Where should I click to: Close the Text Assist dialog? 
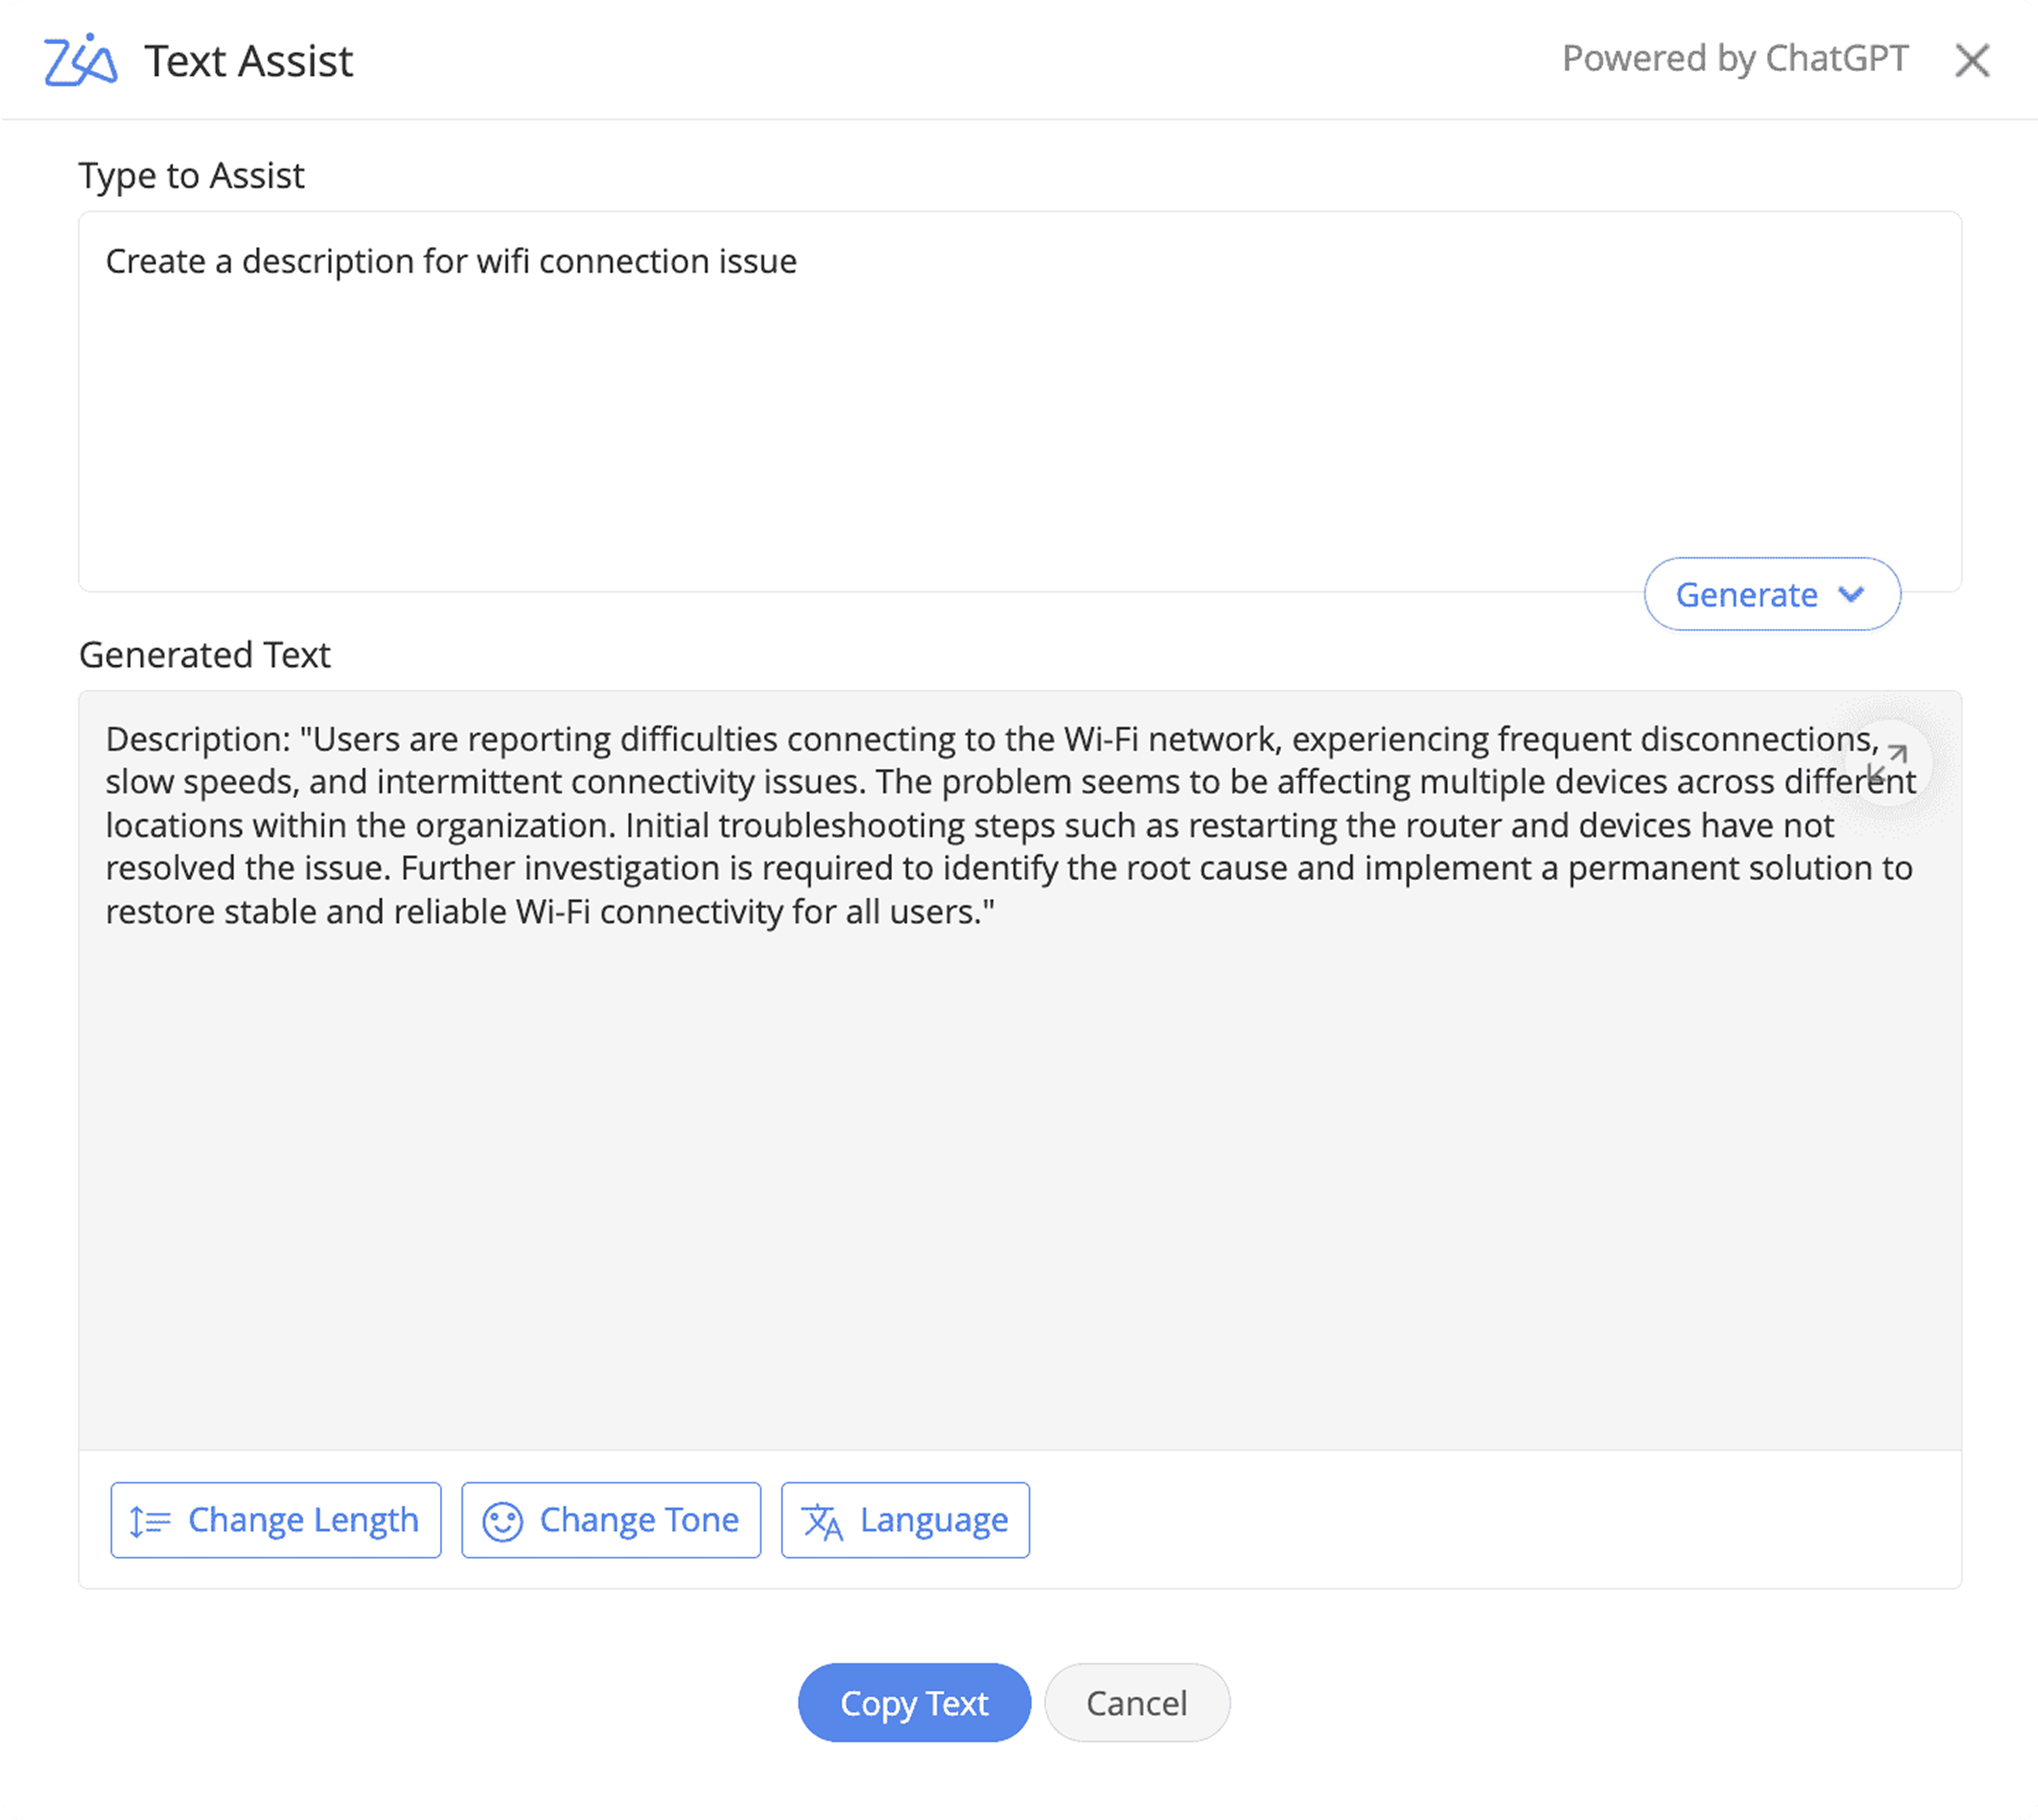tap(1972, 61)
